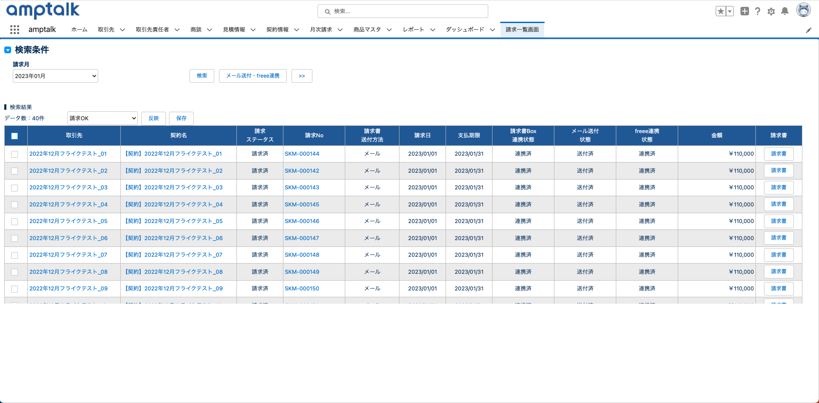The width and height of the screenshot is (819, 403).
Task: Click the edit navigation pencil icon
Action: tap(809, 30)
